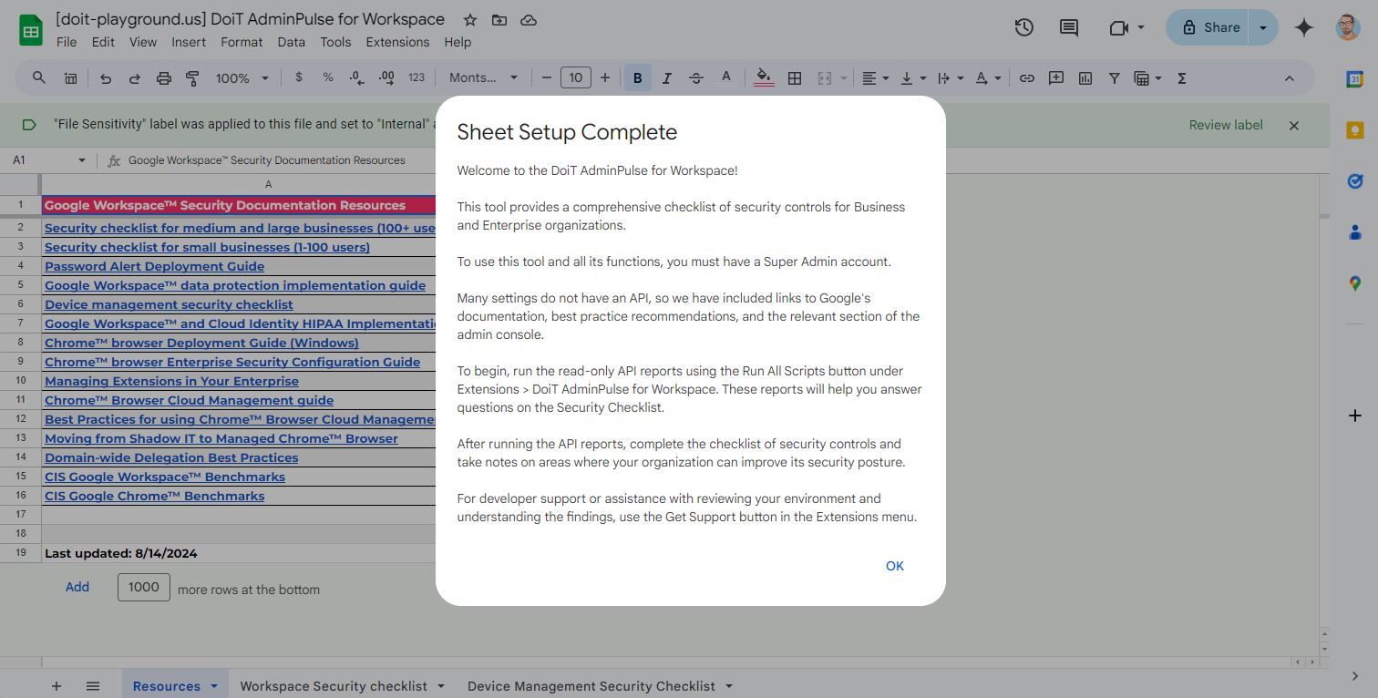Open the Format menu
Viewport: 1378px width, 698px height.
coord(242,42)
